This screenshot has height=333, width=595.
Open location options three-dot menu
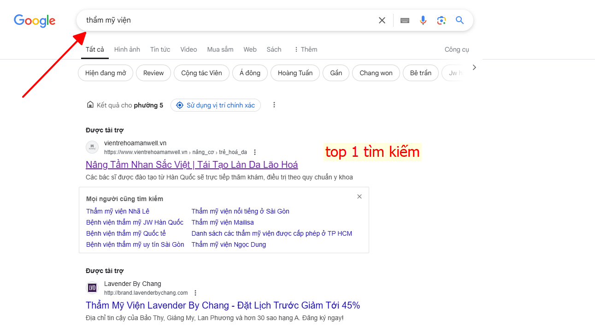pos(274,105)
